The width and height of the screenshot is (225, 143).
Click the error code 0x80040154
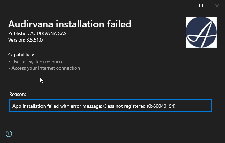[x=161, y=106]
